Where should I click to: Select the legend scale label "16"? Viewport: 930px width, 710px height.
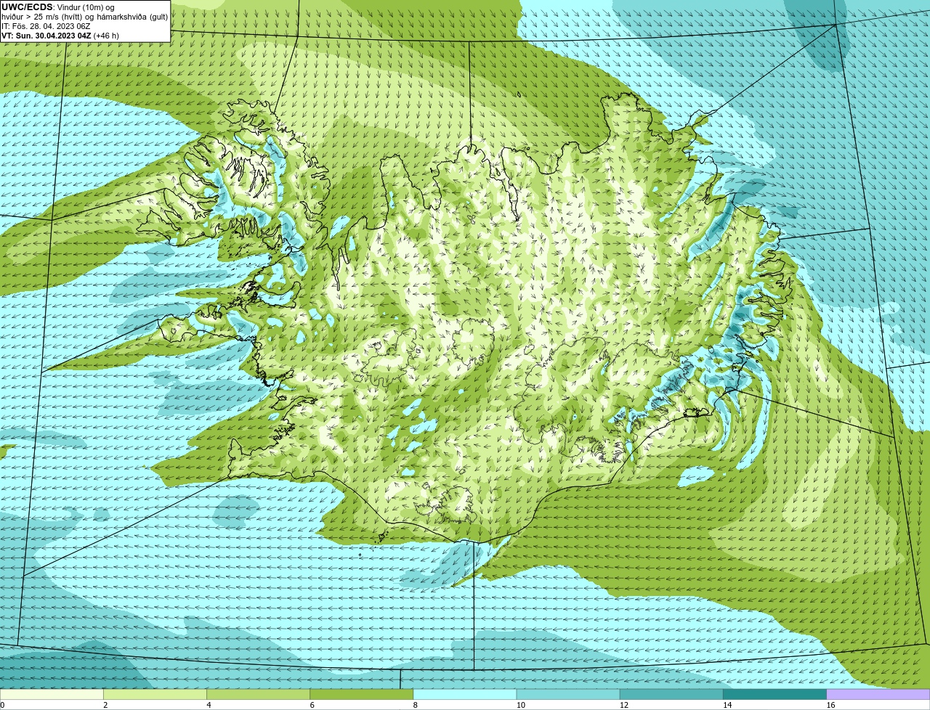coord(830,705)
